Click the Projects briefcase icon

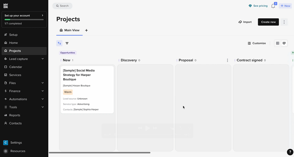[x=6, y=51]
